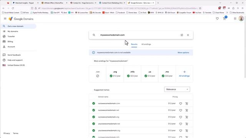Open Relevance sort dropdown
The width and height of the screenshot is (246, 138).
tap(177, 89)
